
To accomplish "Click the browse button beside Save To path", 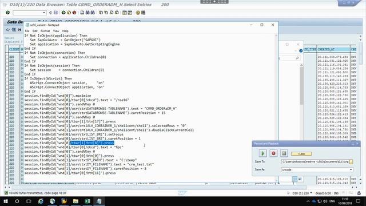I will 351,161.
